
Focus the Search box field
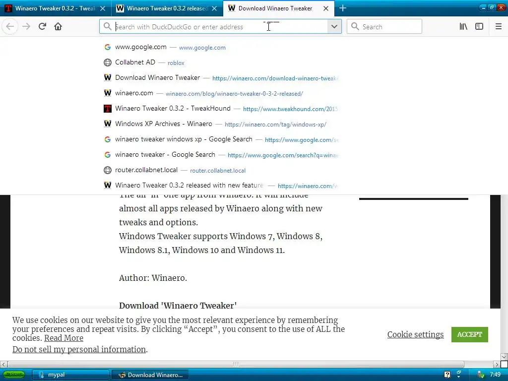(384, 27)
